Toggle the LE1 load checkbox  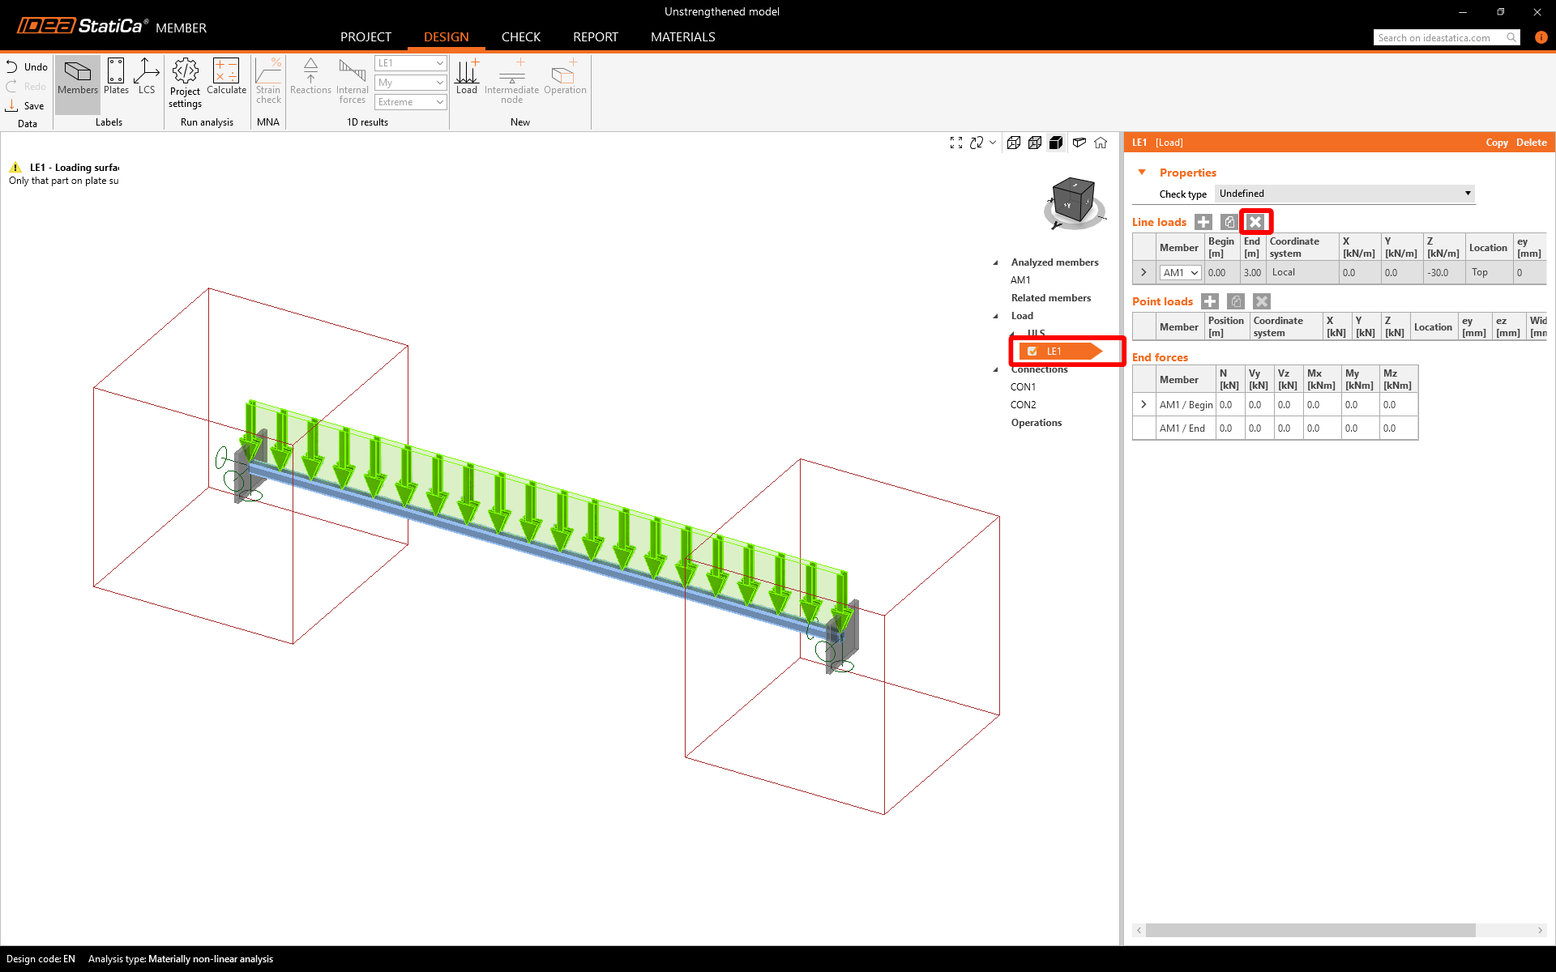pyautogui.click(x=1032, y=352)
